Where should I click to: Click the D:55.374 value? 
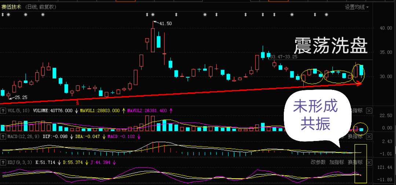(x=73, y=162)
